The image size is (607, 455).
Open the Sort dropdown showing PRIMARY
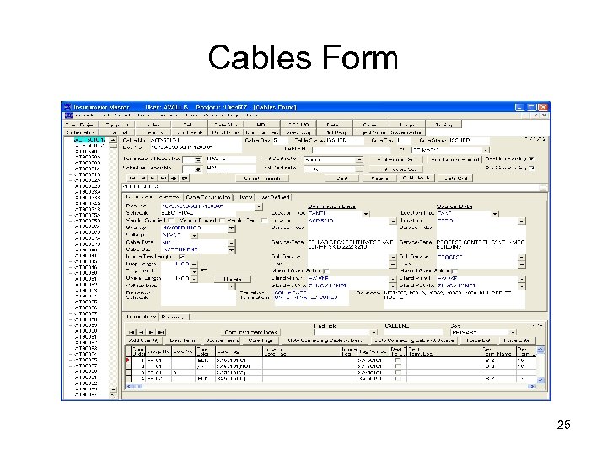[513, 332]
